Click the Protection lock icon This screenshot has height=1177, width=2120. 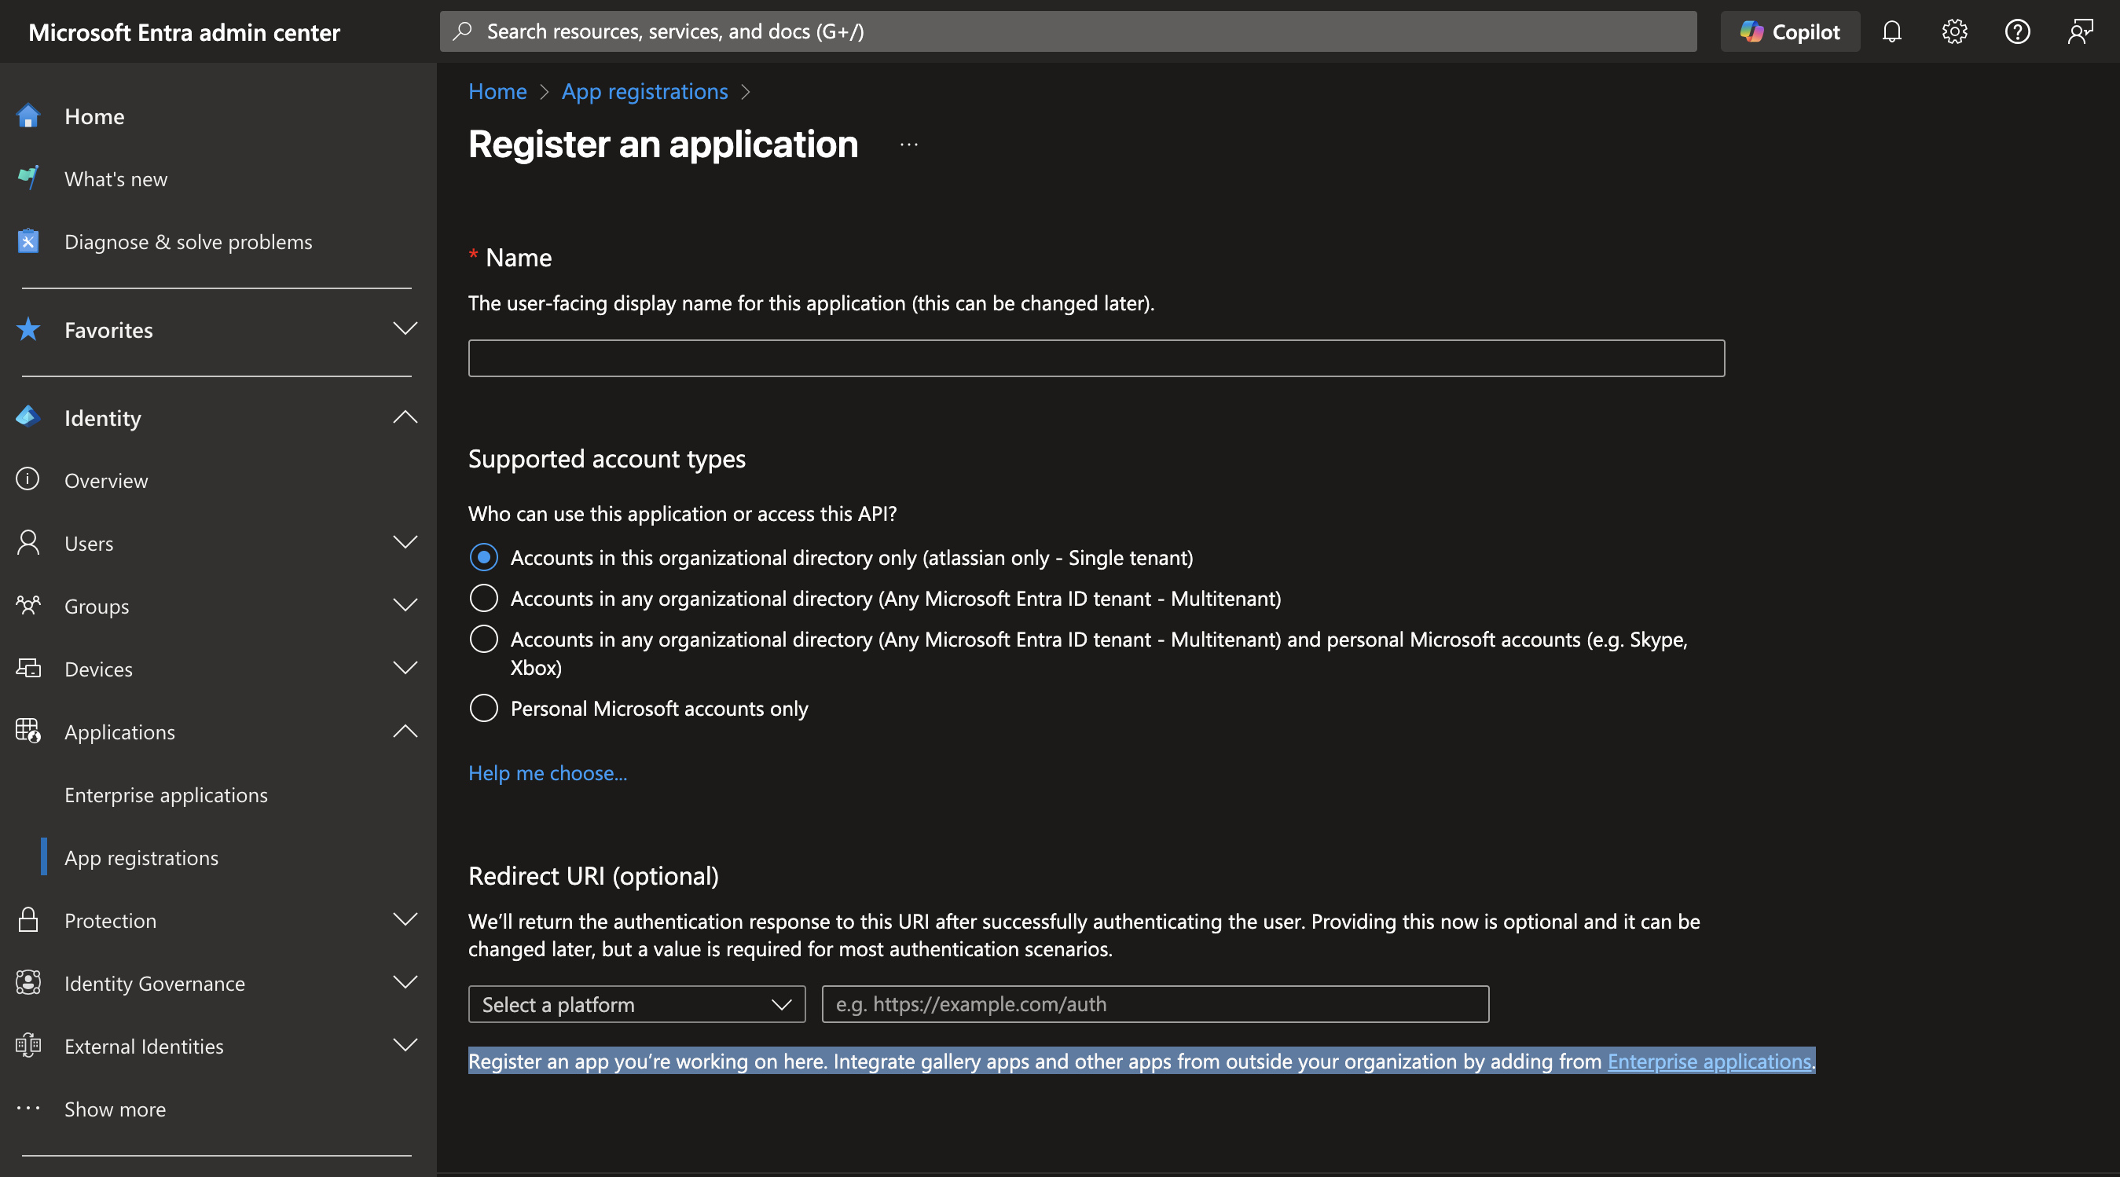click(28, 920)
